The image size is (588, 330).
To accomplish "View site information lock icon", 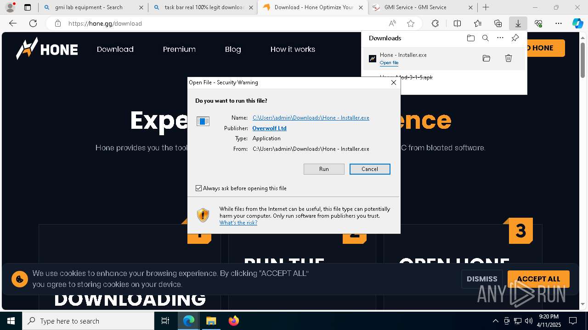I will point(57,23).
